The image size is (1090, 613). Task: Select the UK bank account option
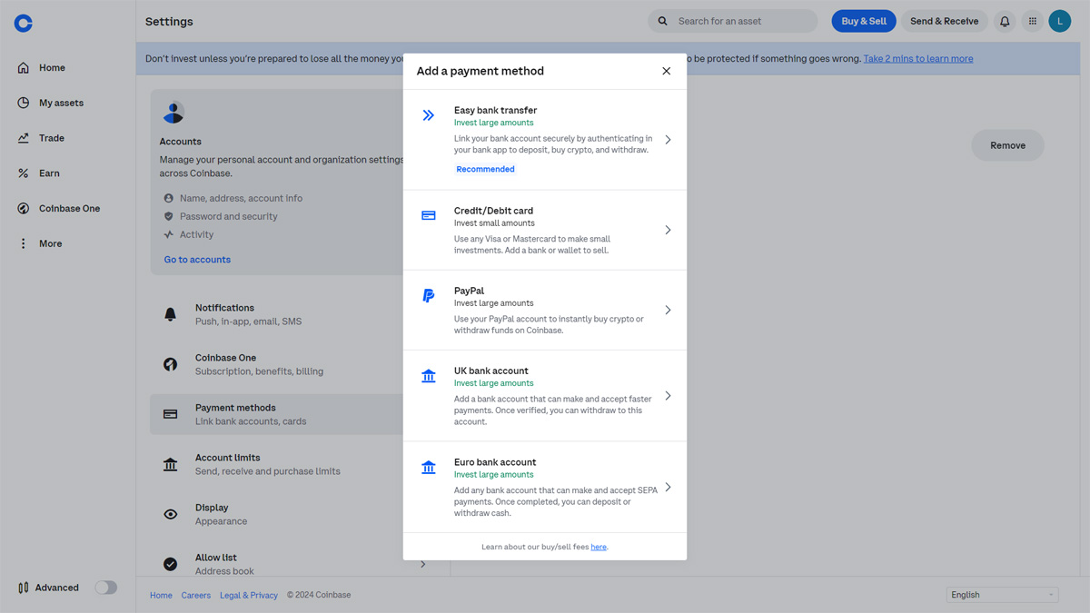coord(545,396)
